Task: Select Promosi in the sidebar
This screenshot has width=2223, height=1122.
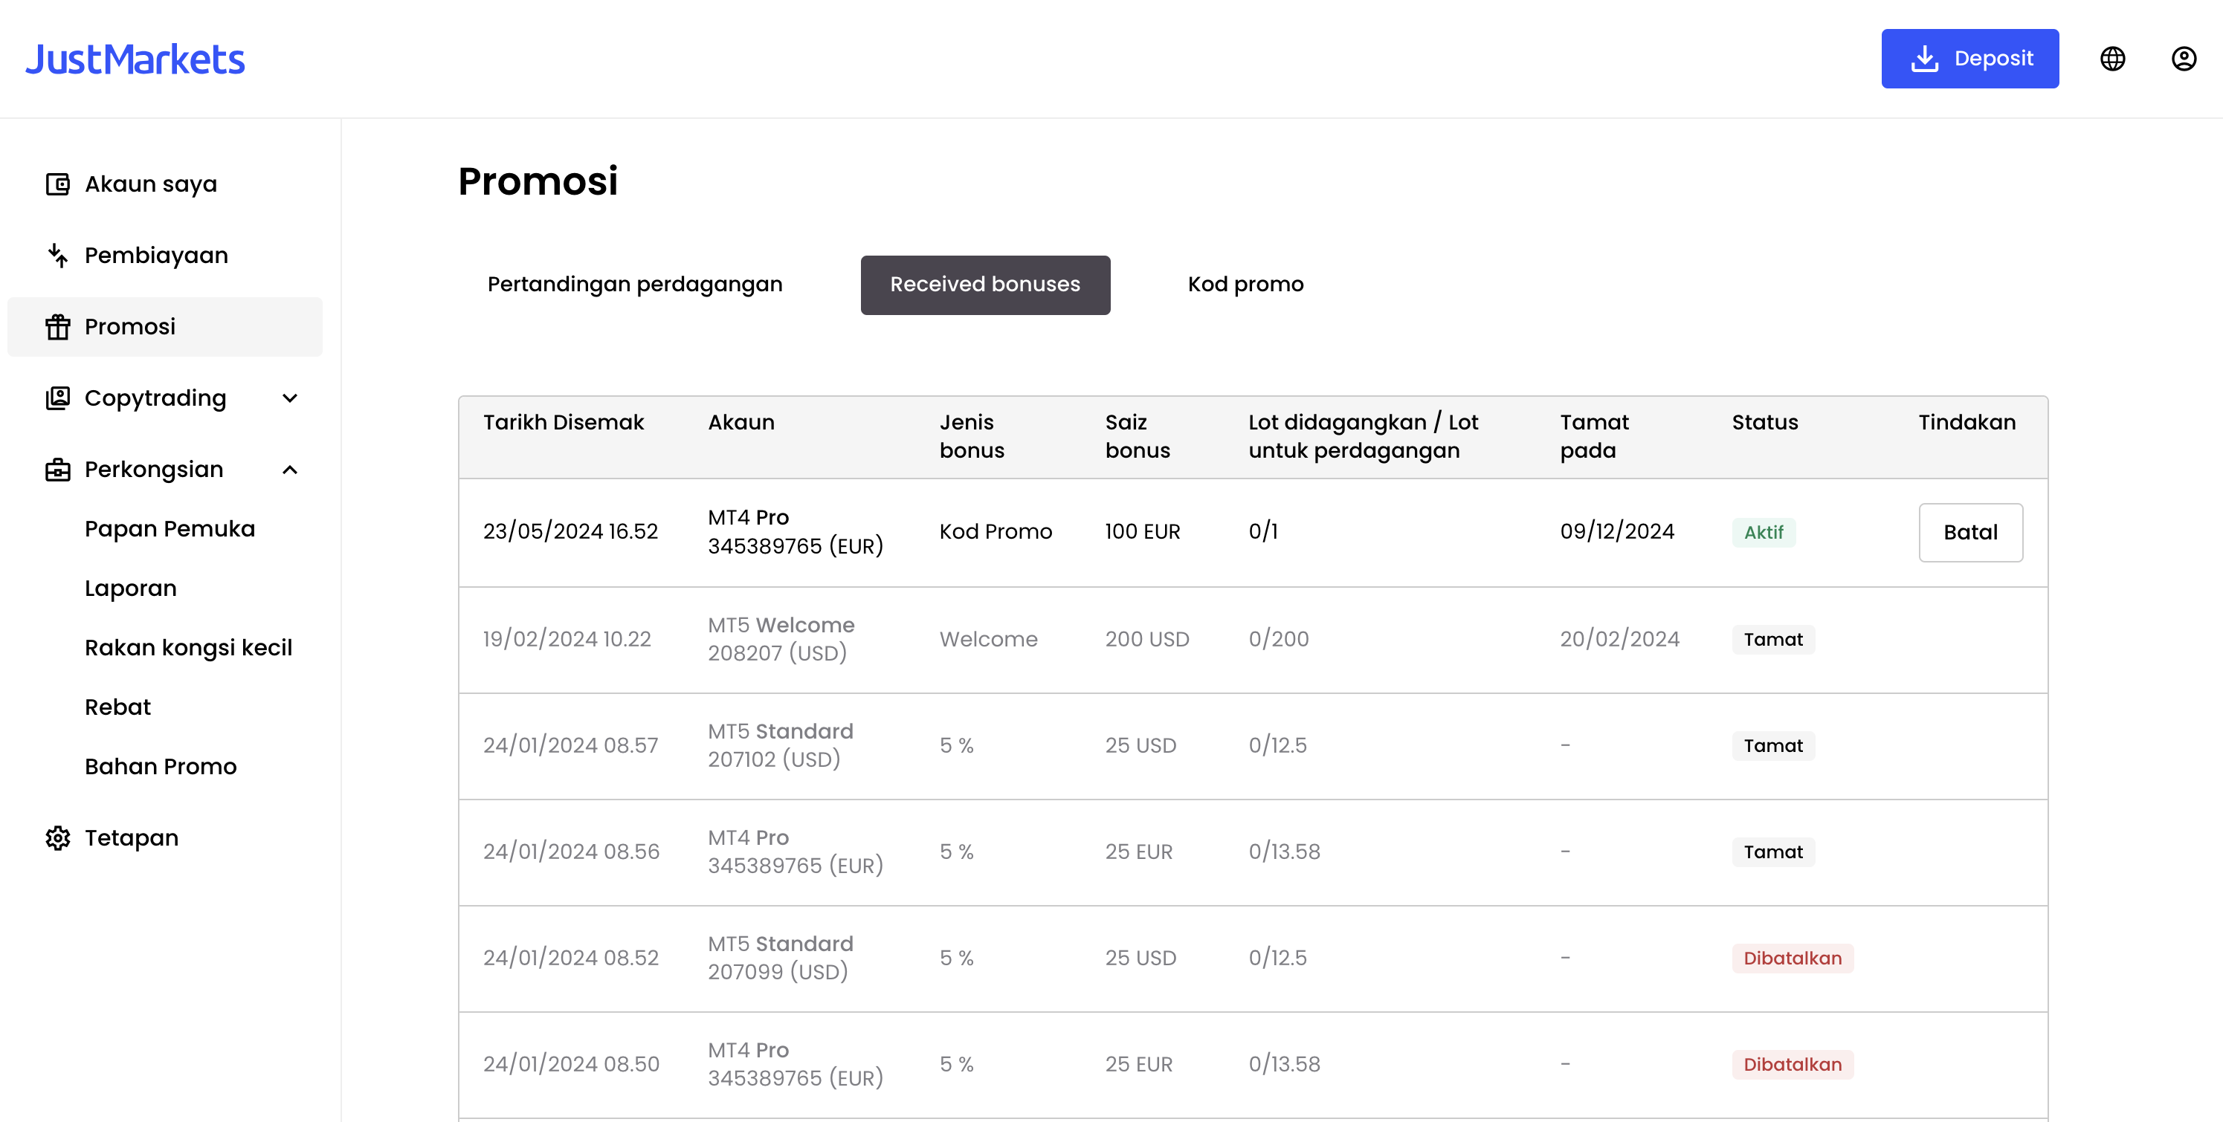Action: pos(165,327)
